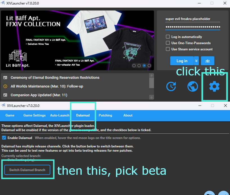Minimize the top XIVLauncher window

coord(199,3)
